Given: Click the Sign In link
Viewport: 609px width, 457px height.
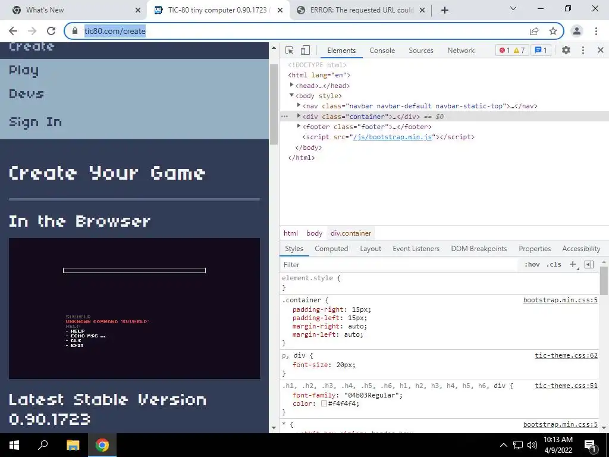Looking at the screenshot, I should pos(35,122).
